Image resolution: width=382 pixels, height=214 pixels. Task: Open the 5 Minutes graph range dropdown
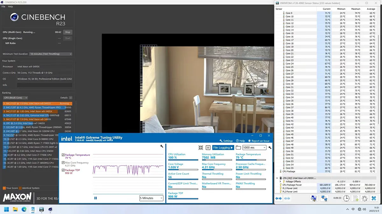coord(151,198)
